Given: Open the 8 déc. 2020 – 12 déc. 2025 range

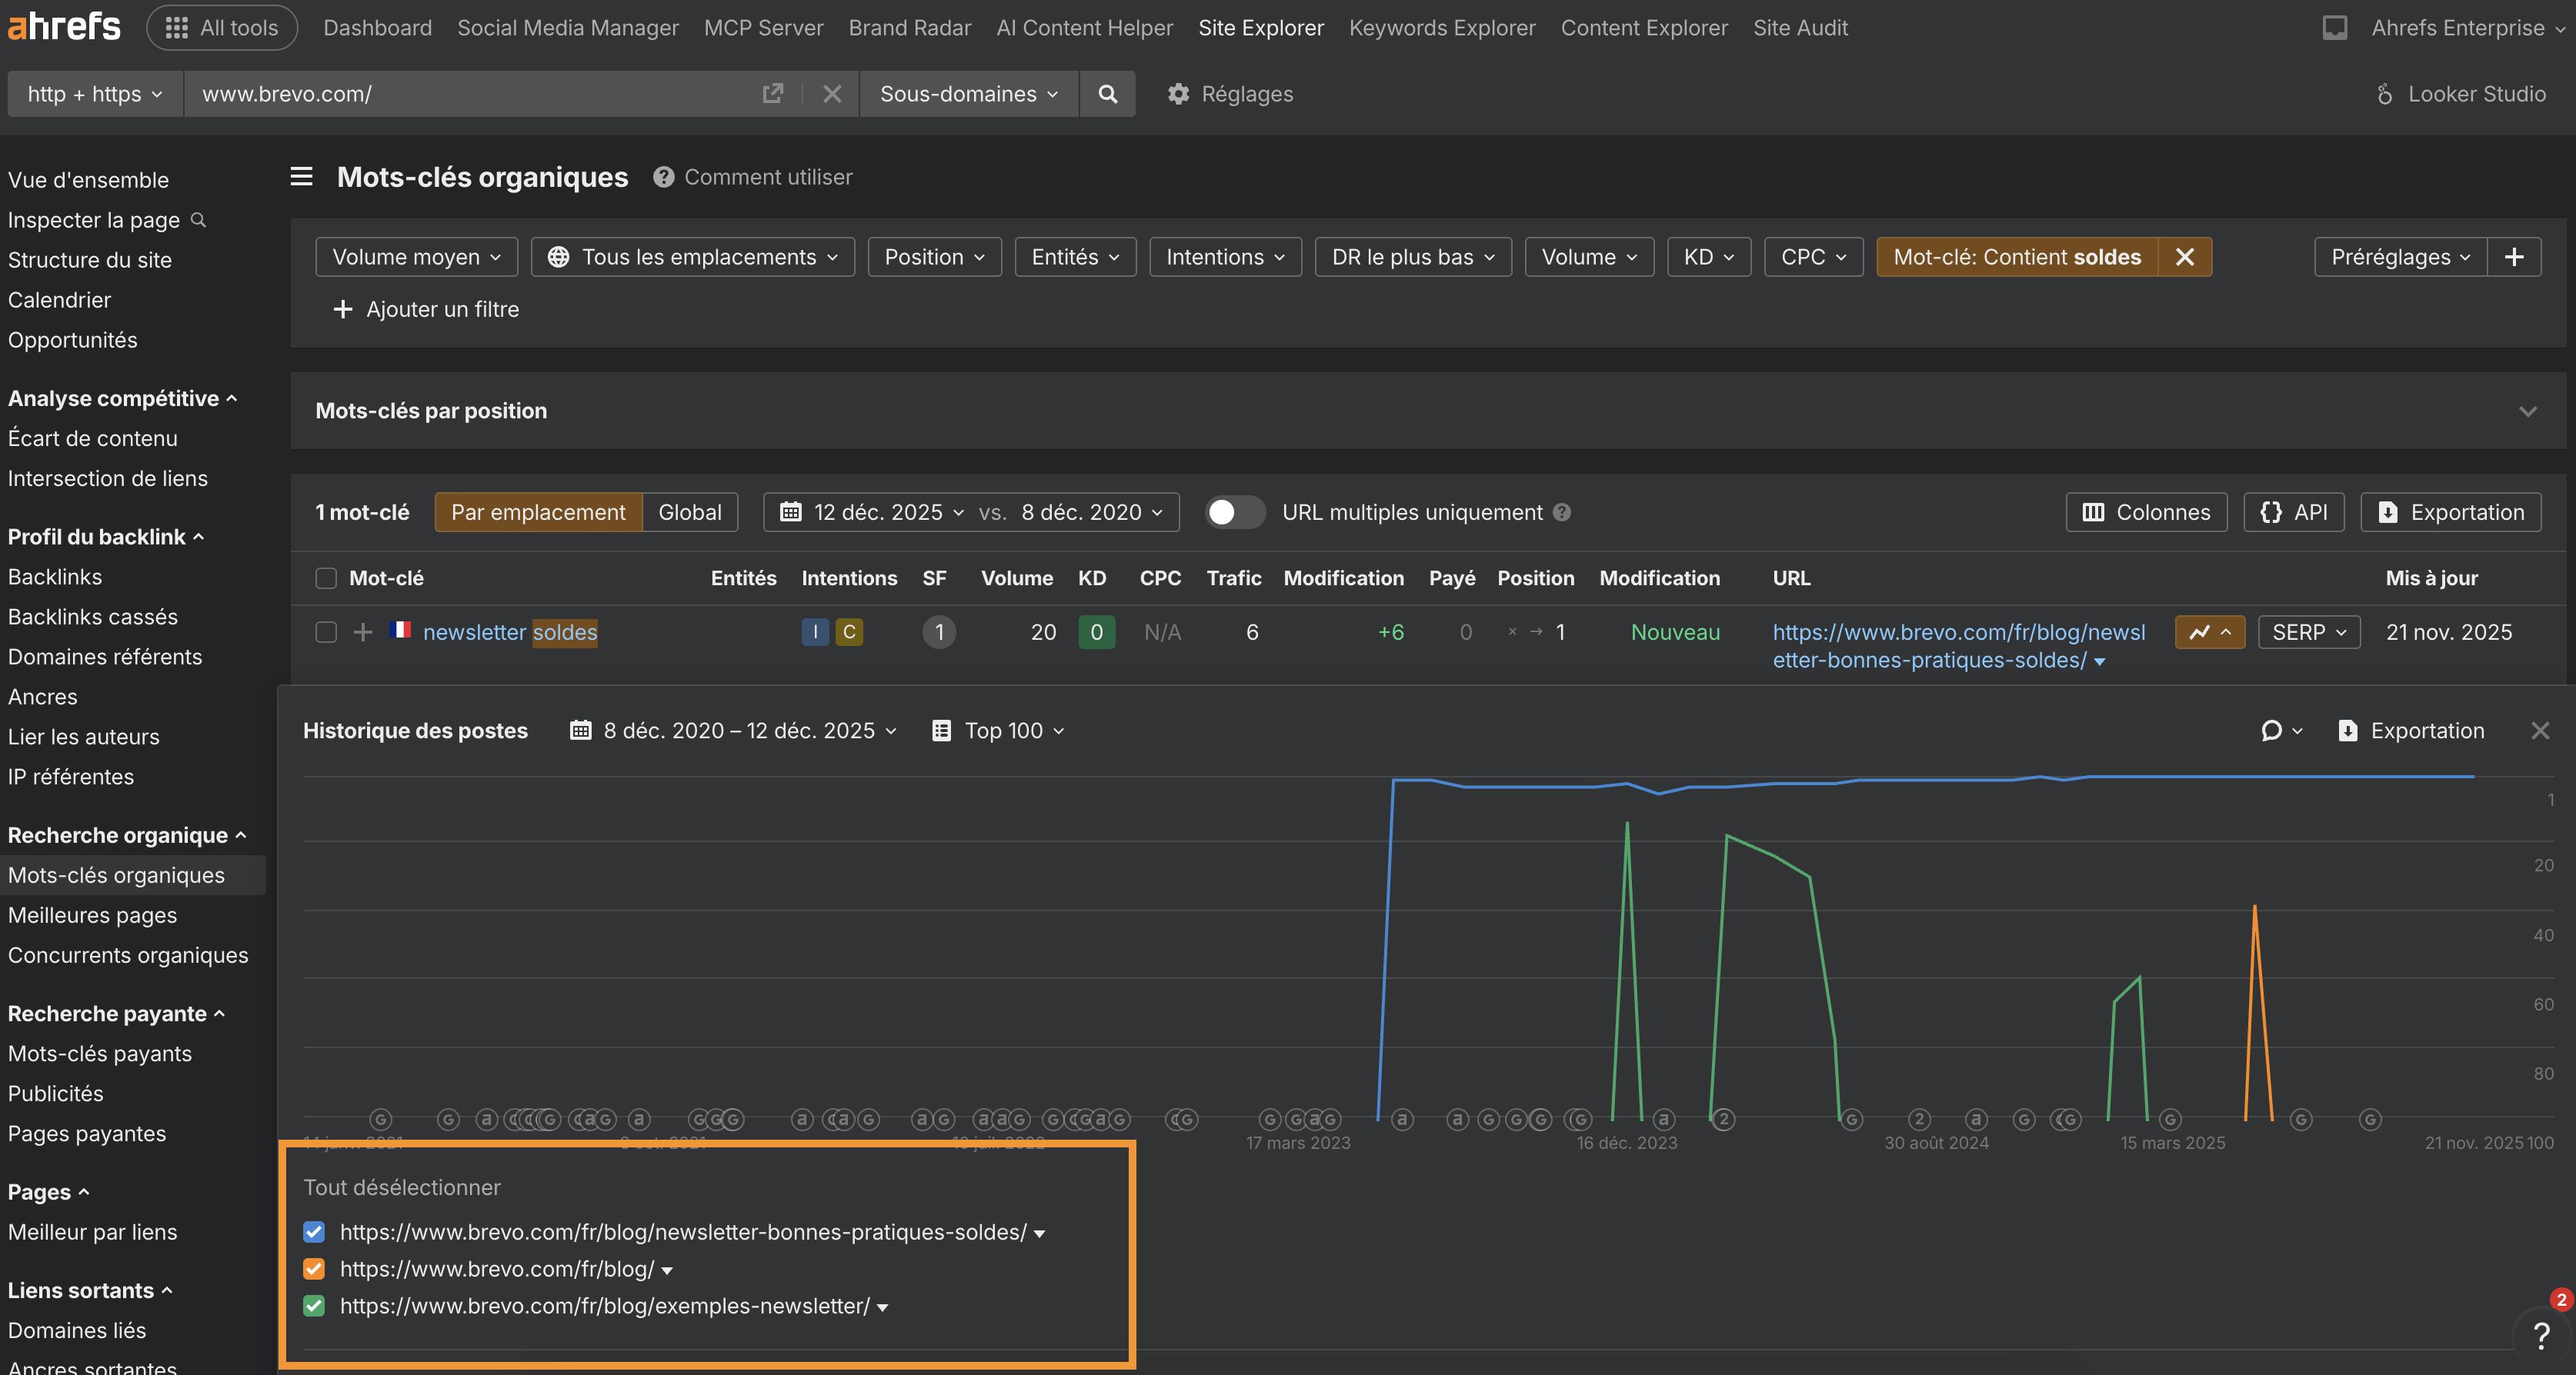Looking at the screenshot, I should pos(733,731).
